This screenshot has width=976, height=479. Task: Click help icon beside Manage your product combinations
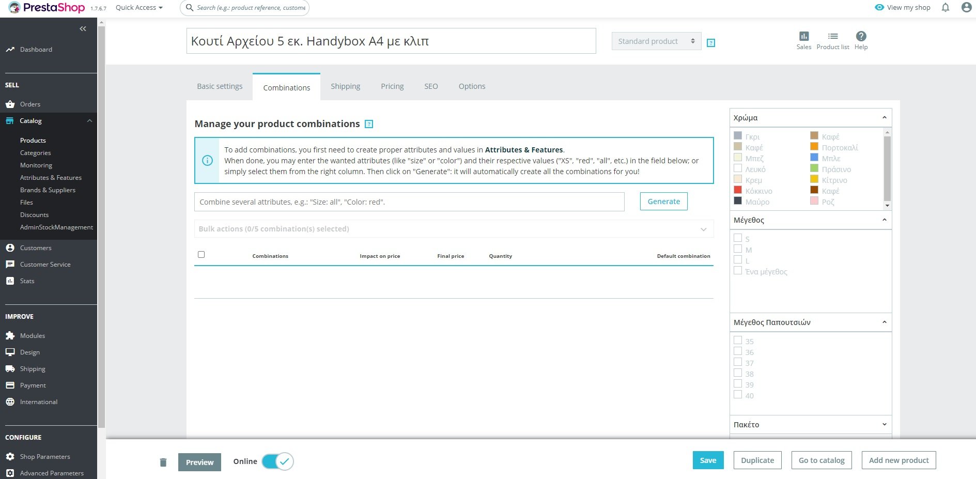pyautogui.click(x=369, y=124)
